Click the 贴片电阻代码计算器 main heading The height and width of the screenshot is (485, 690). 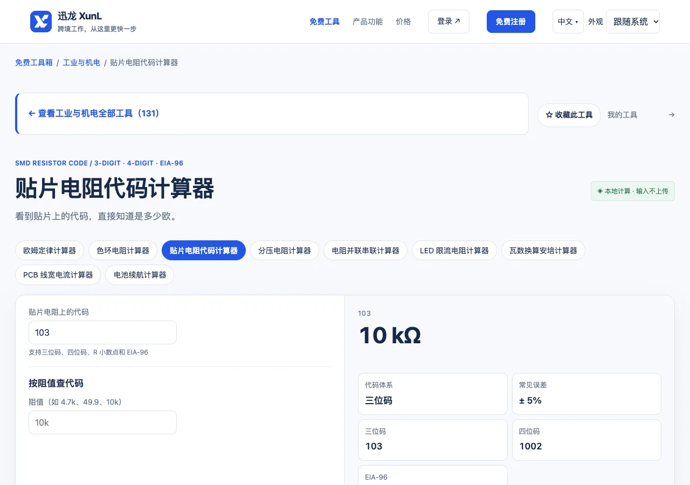tap(115, 189)
